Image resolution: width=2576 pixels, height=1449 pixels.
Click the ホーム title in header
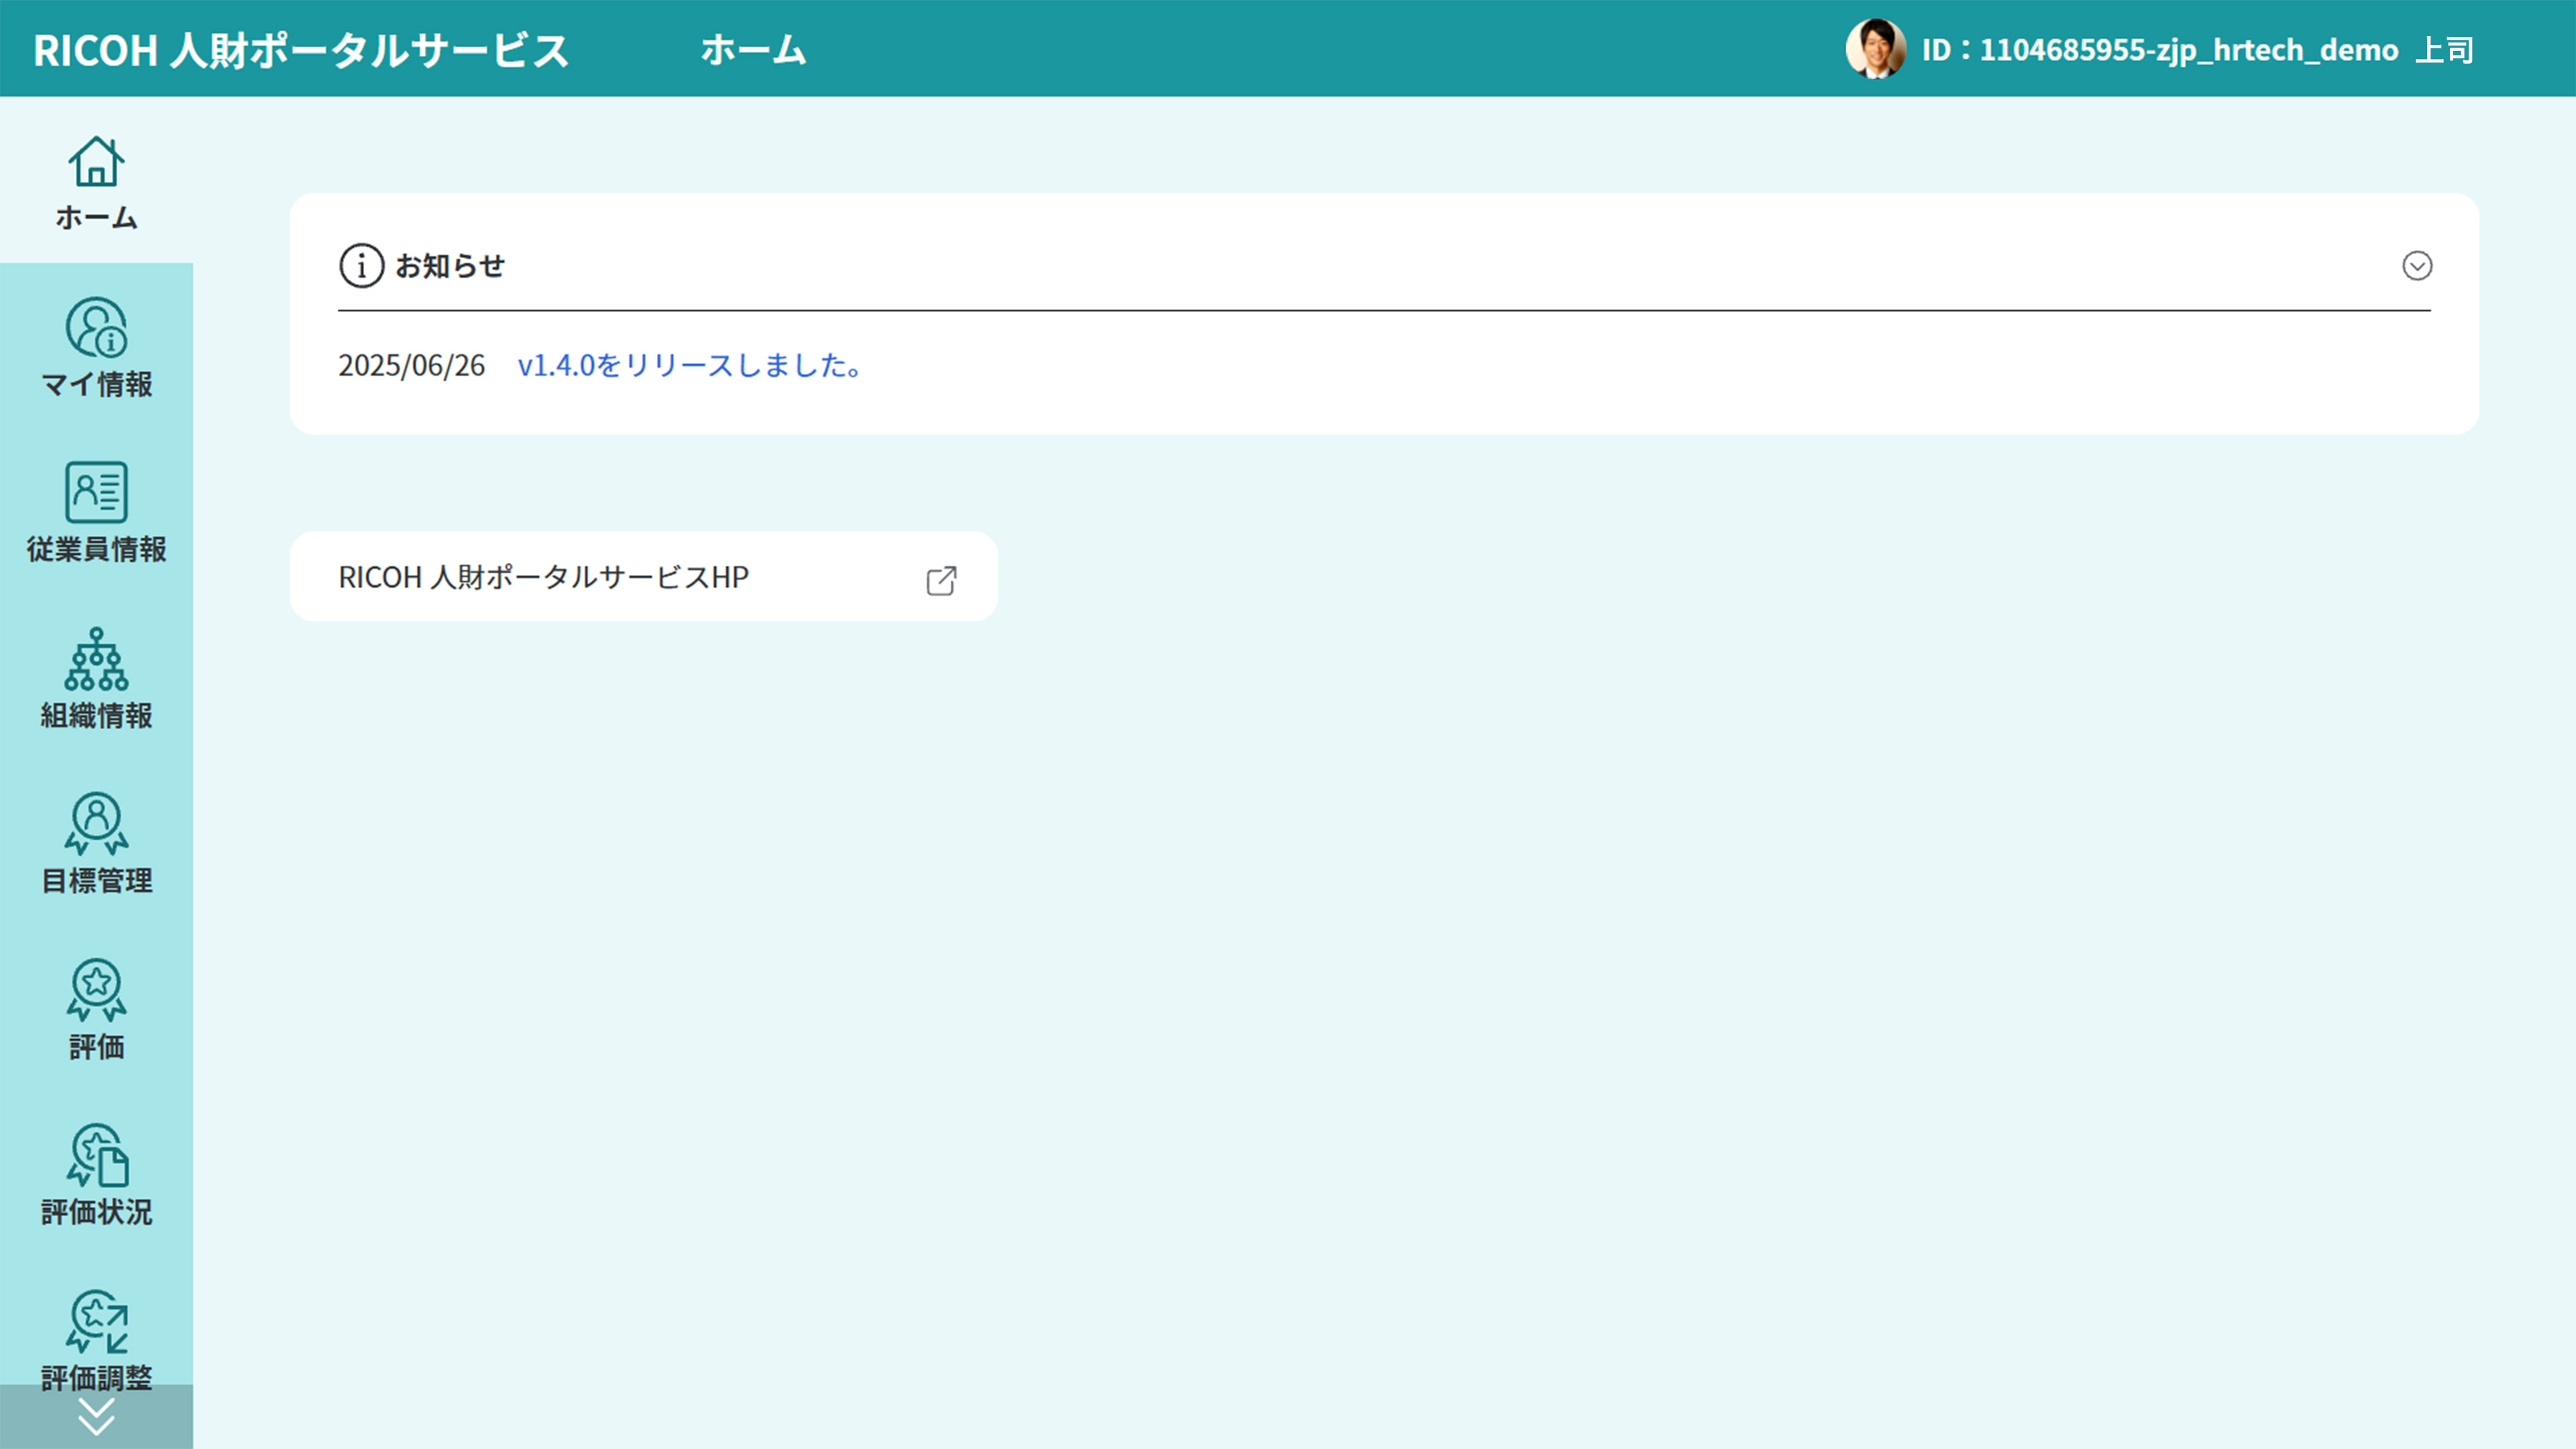[753, 49]
